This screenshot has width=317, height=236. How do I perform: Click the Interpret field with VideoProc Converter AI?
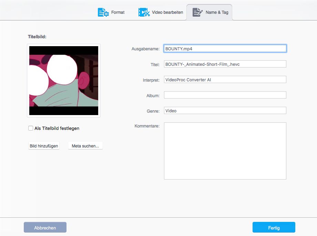(x=225, y=80)
